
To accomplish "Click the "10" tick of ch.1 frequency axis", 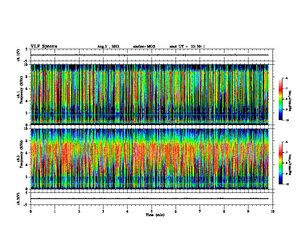I will tap(26, 65).
